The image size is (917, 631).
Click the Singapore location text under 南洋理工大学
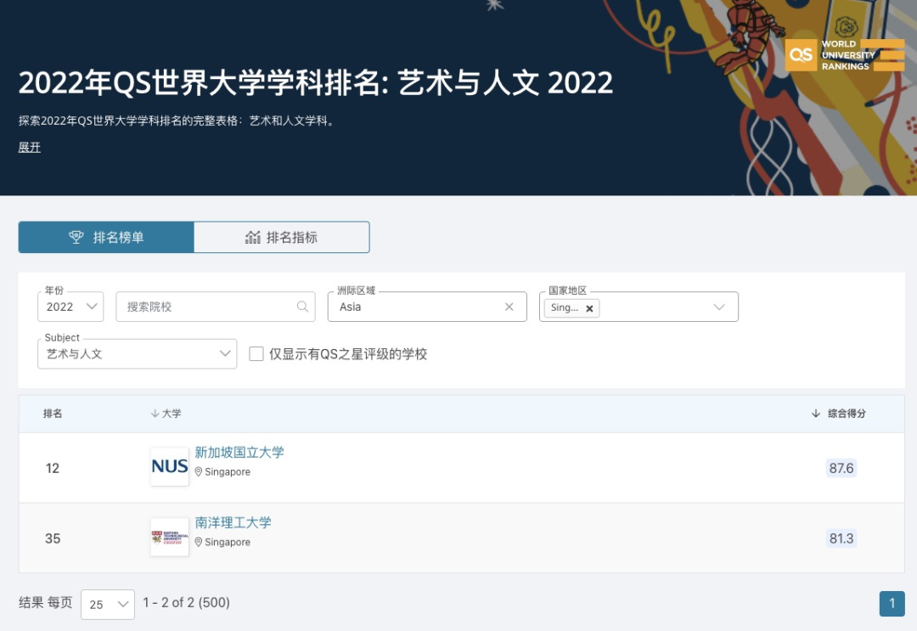[x=228, y=542]
